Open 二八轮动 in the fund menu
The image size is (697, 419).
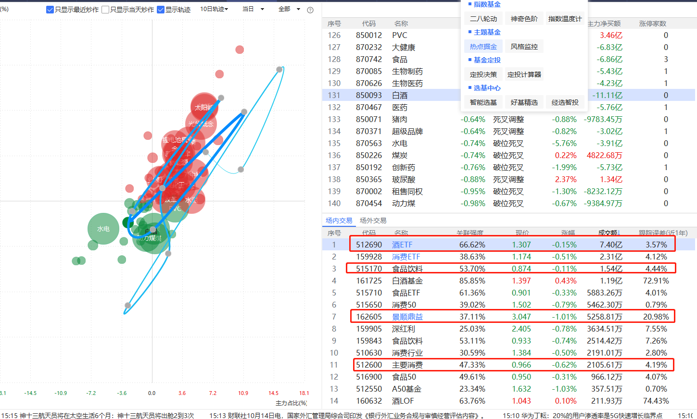pyautogui.click(x=483, y=19)
